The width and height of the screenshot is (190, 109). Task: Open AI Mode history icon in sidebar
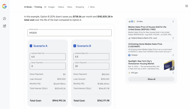point(4,19)
